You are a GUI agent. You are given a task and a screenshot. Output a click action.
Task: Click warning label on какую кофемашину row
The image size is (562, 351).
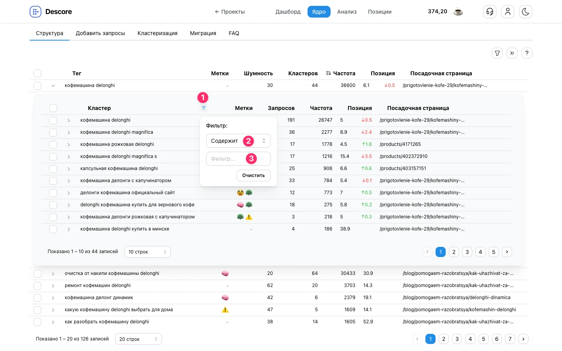(x=225, y=310)
